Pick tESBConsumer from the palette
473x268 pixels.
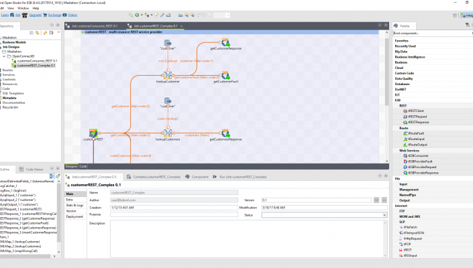coord(418,155)
